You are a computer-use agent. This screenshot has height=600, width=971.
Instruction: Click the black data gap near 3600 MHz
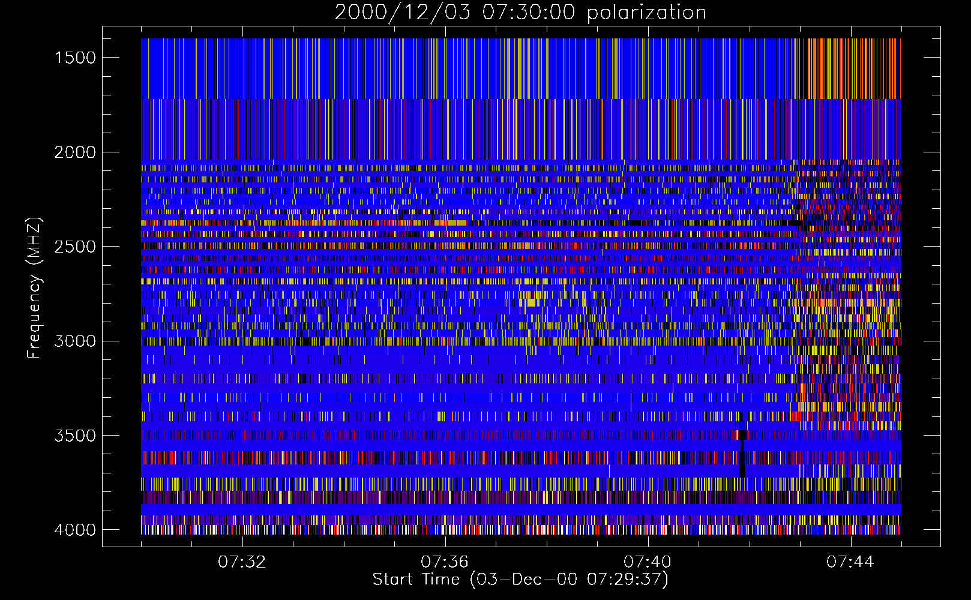click(x=742, y=454)
